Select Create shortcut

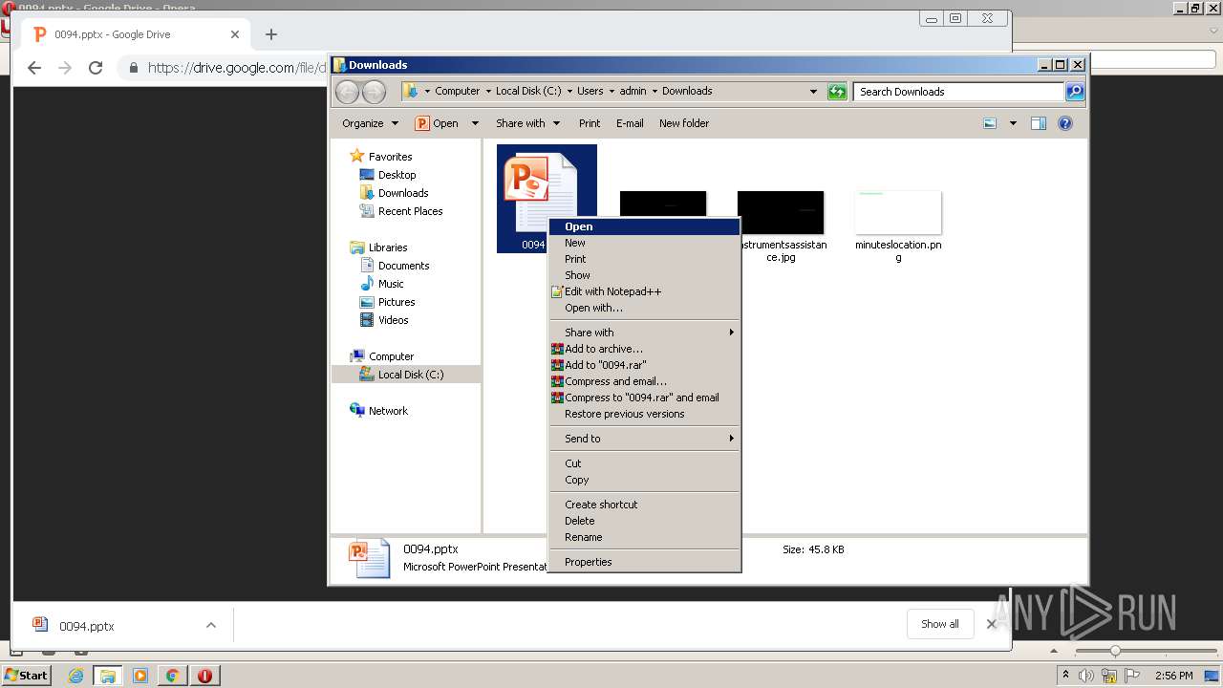pyautogui.click(x=644, y=505)
